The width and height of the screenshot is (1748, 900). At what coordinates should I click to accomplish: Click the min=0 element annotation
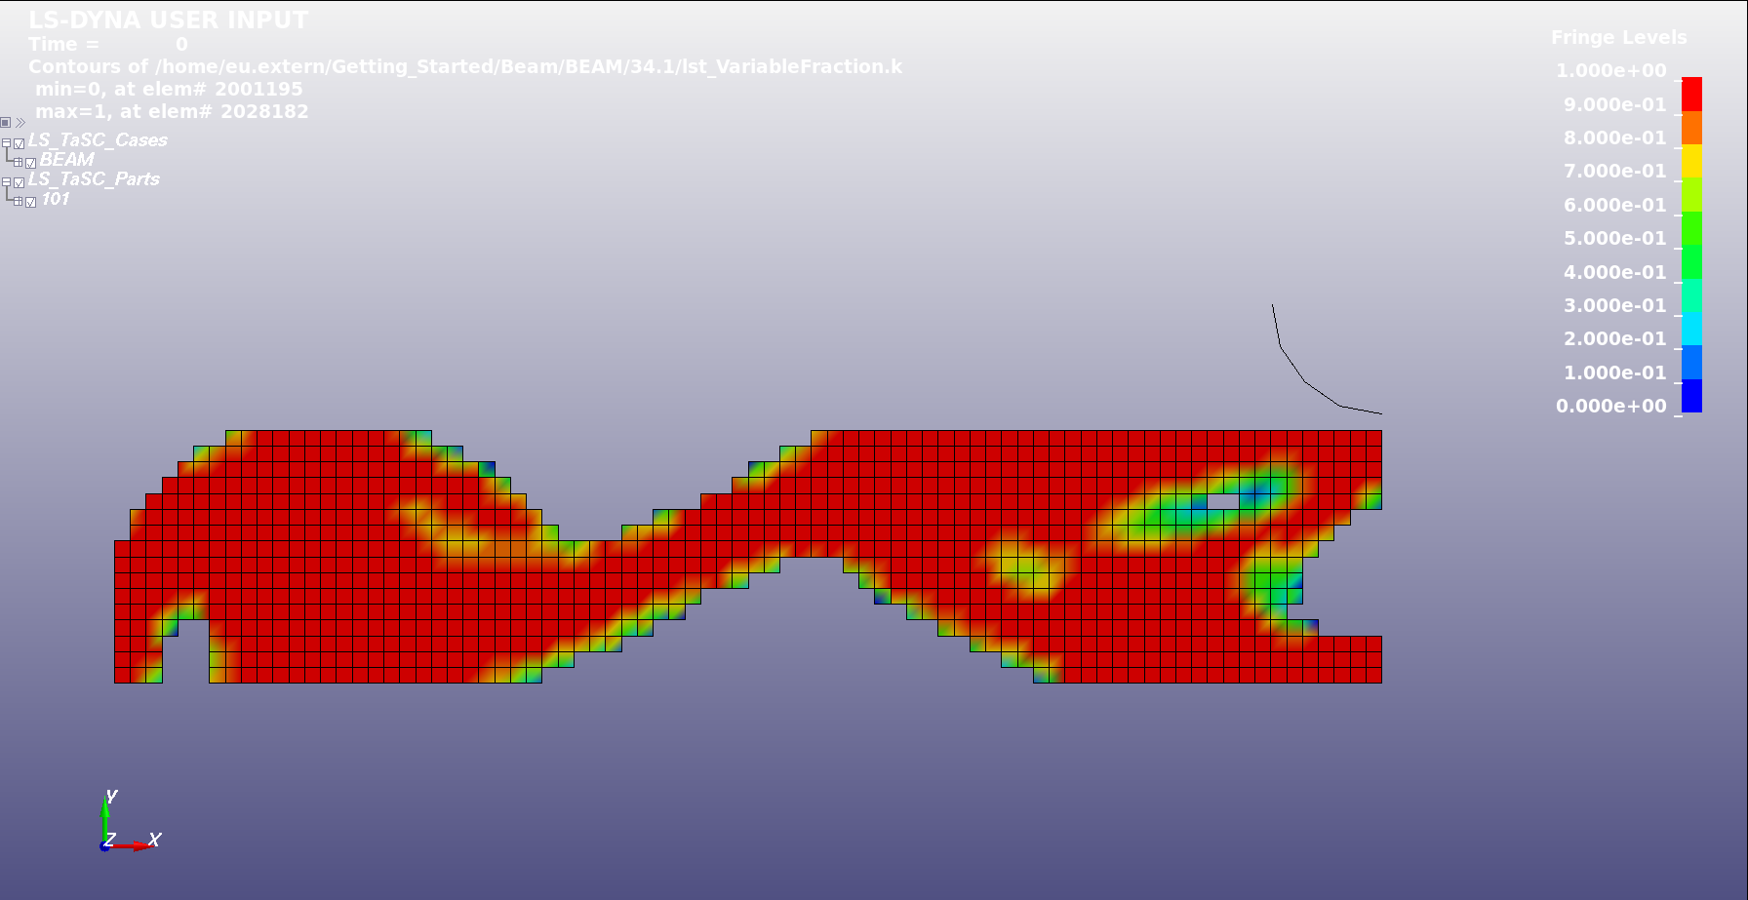click(x=169, y=89)
